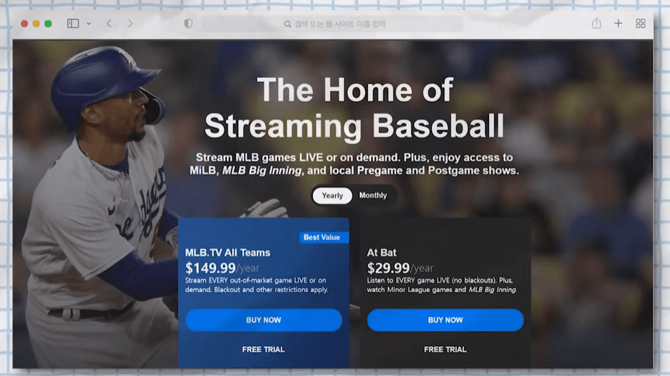The image size is (670, 376).
Task: Open the Share icon in toolbar
Action: (597, 23)
